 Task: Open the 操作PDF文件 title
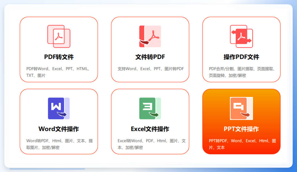pos(241,57)
